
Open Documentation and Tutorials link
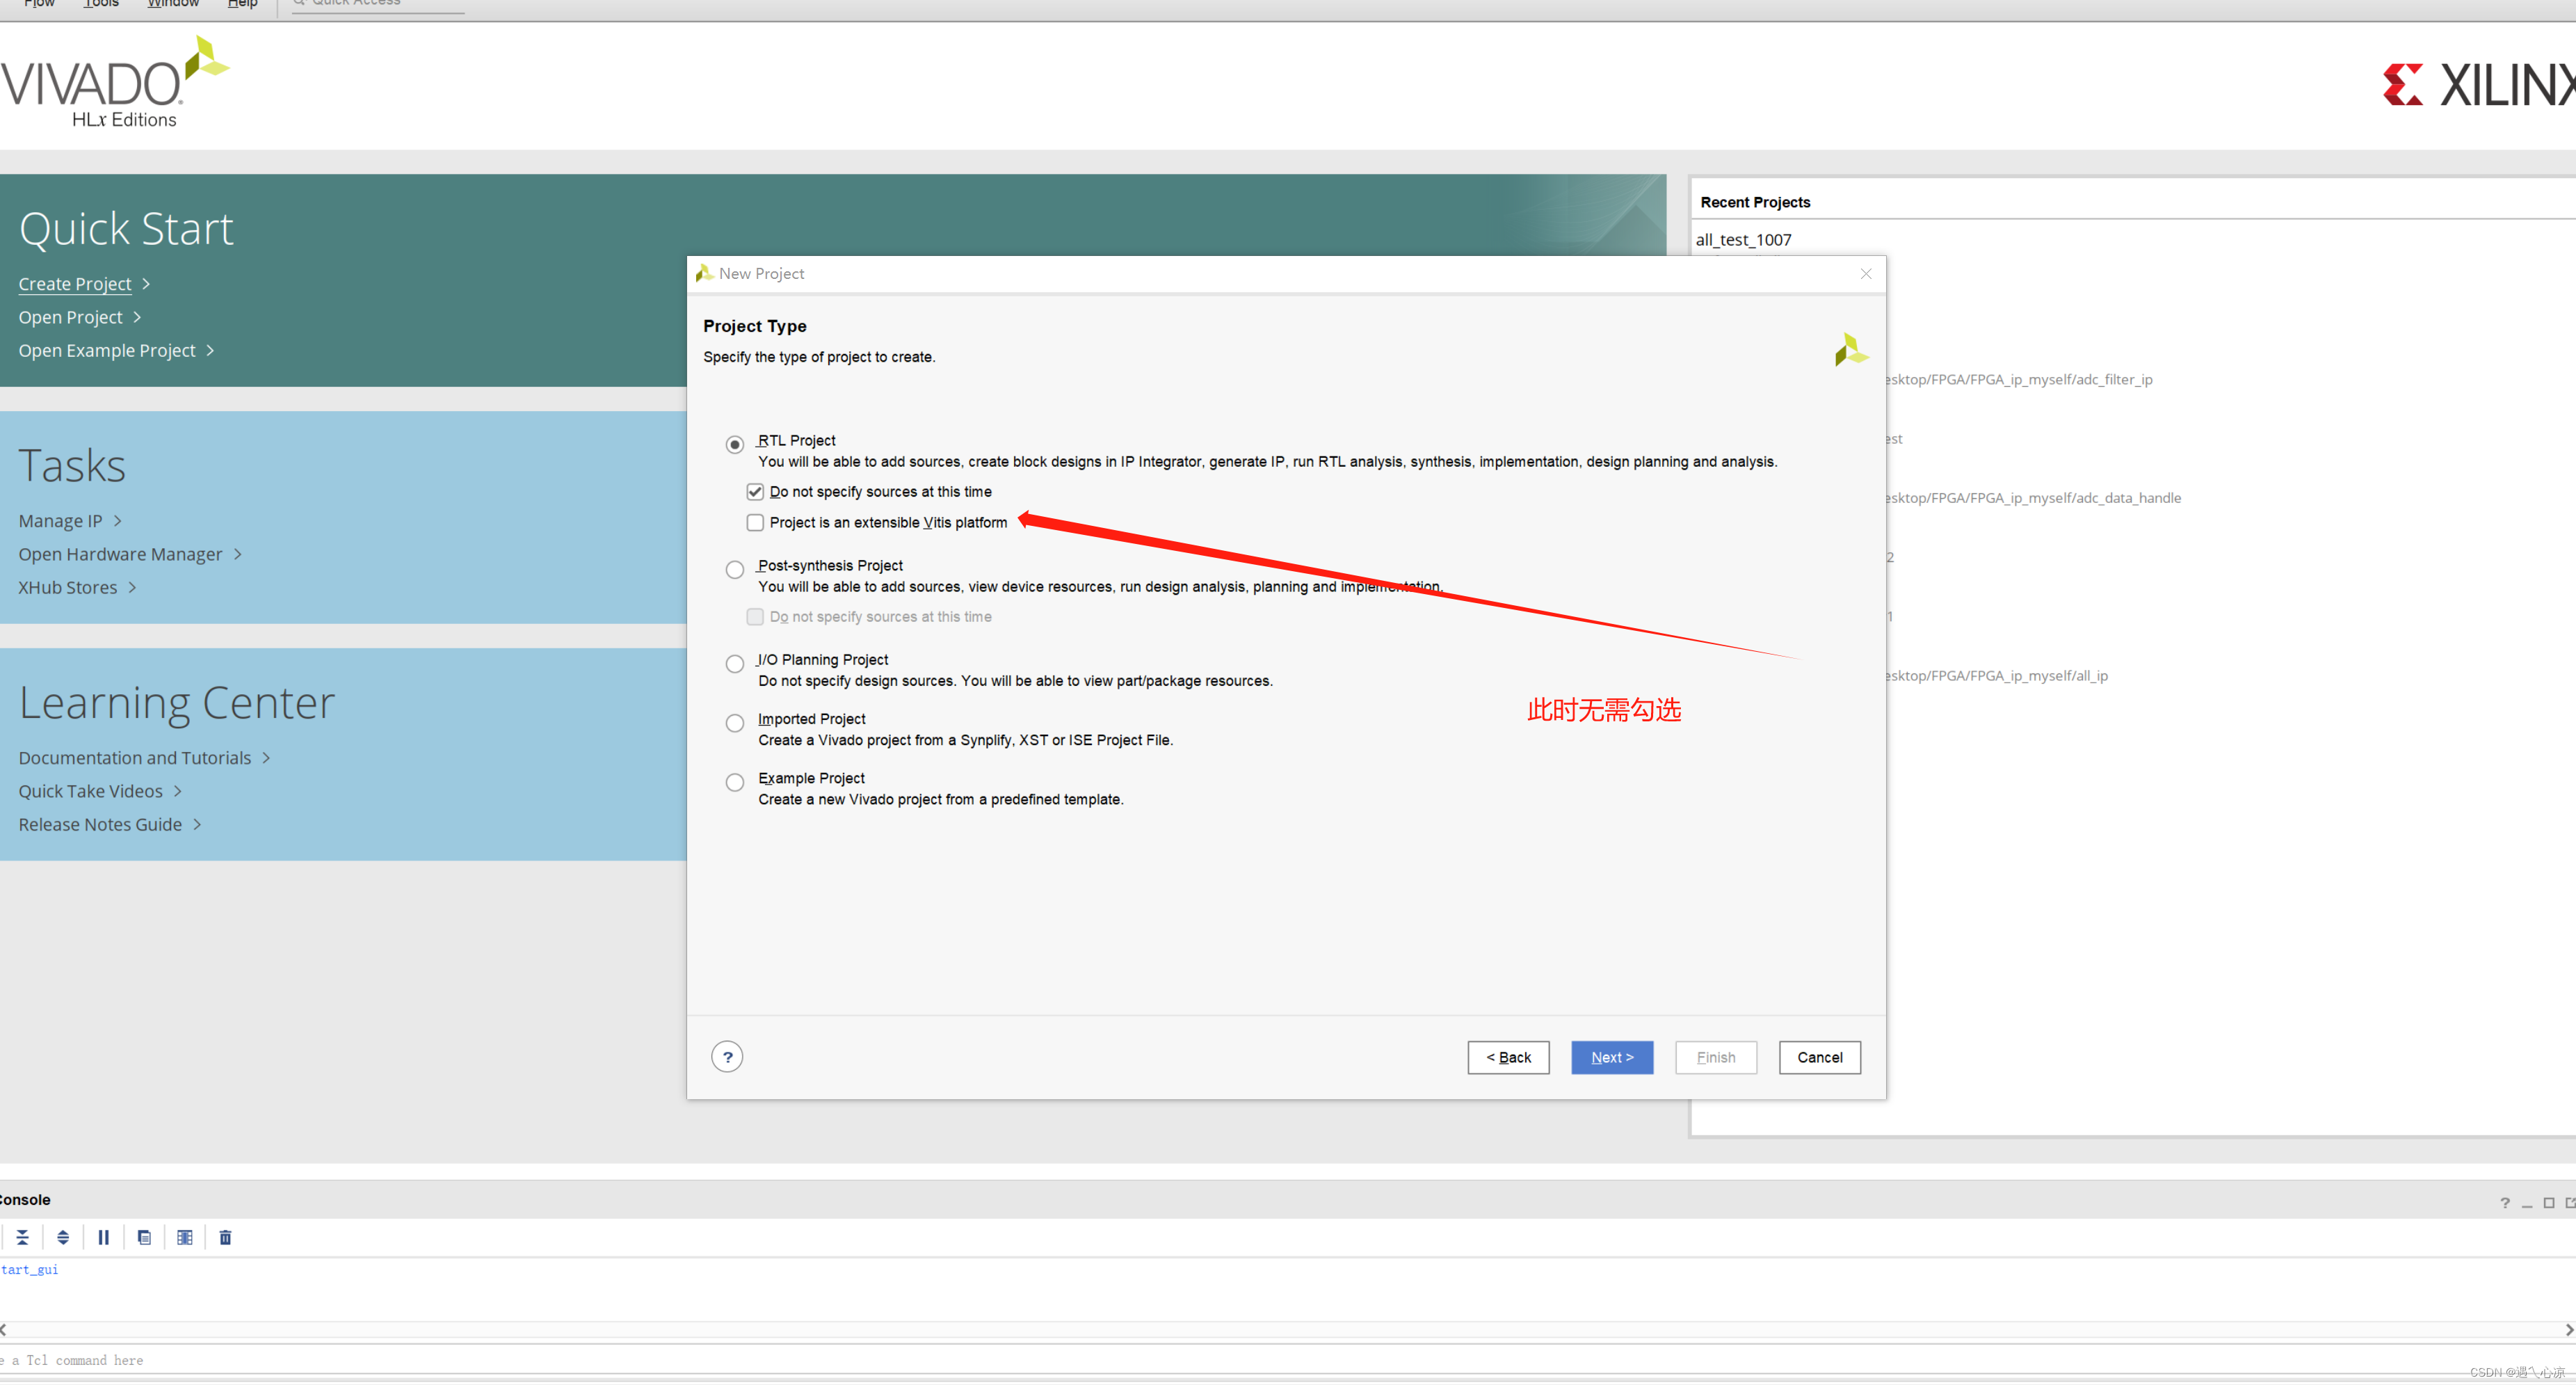click(135, 758)
